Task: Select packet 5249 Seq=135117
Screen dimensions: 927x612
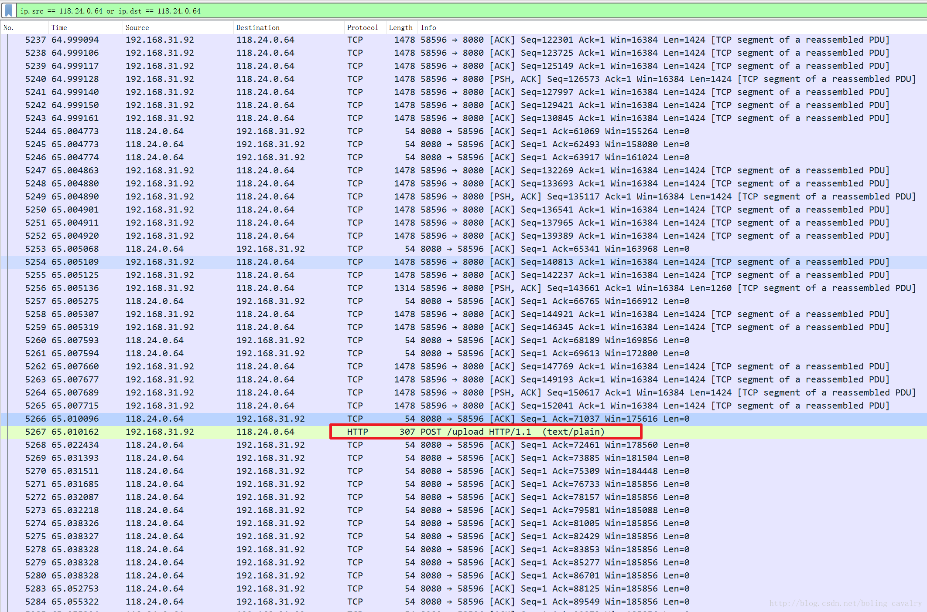Action: pos(463,196)
